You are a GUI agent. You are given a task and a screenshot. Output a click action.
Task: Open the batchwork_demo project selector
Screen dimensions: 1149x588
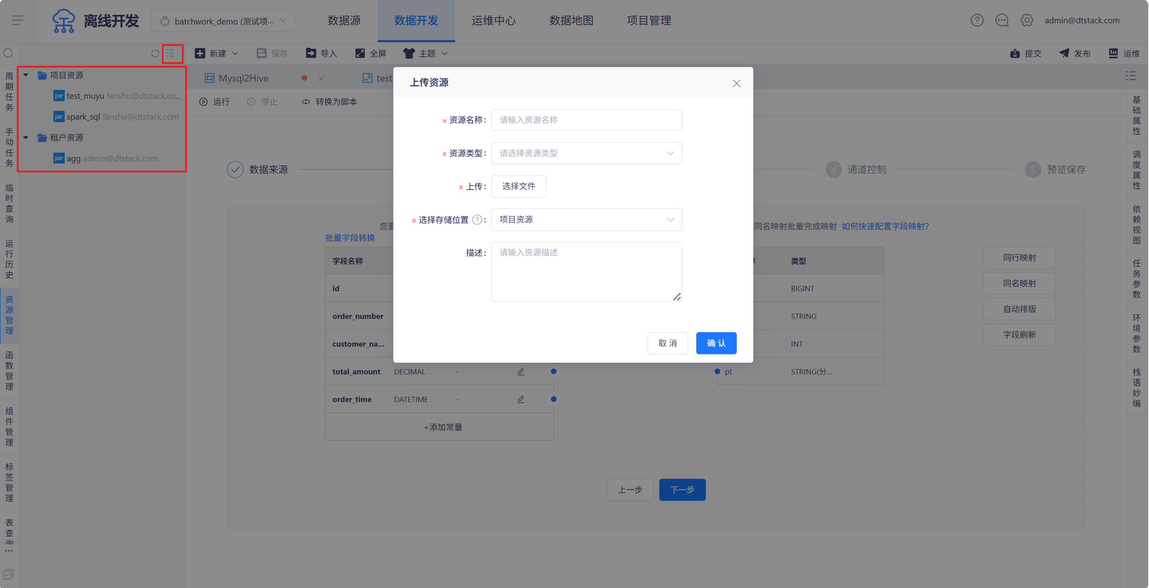[x=223, y=21]
